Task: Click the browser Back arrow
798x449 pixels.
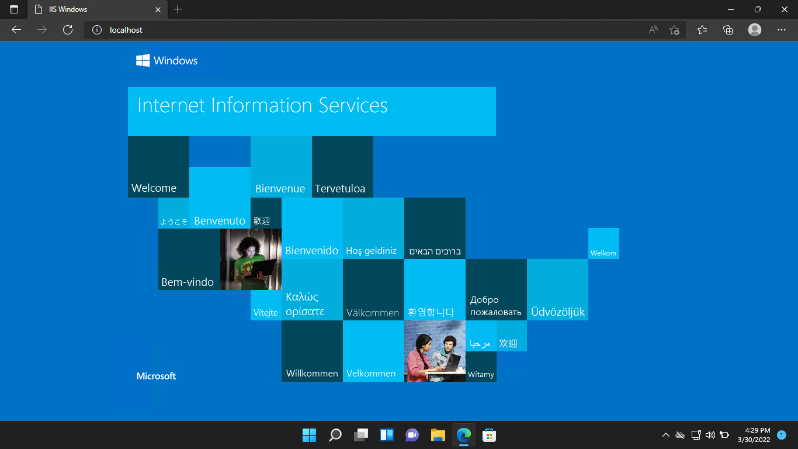Action: (16, 30)
